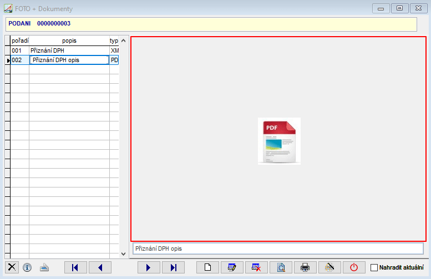Image resolution: width=431 pixels, height=279 pixels.
Task: Click the description field below preview
Action: coord(278,248)
